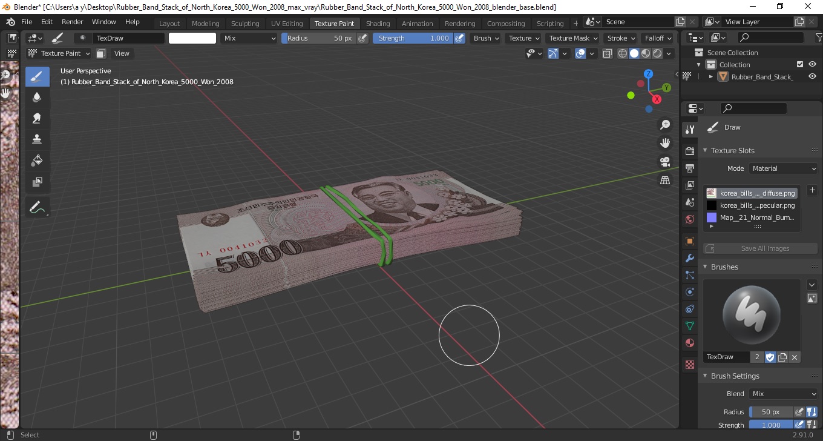The height and width of the screenshot is (441, 823).
Task: Select the Fill bucket tool
Action: pos(37,161)
